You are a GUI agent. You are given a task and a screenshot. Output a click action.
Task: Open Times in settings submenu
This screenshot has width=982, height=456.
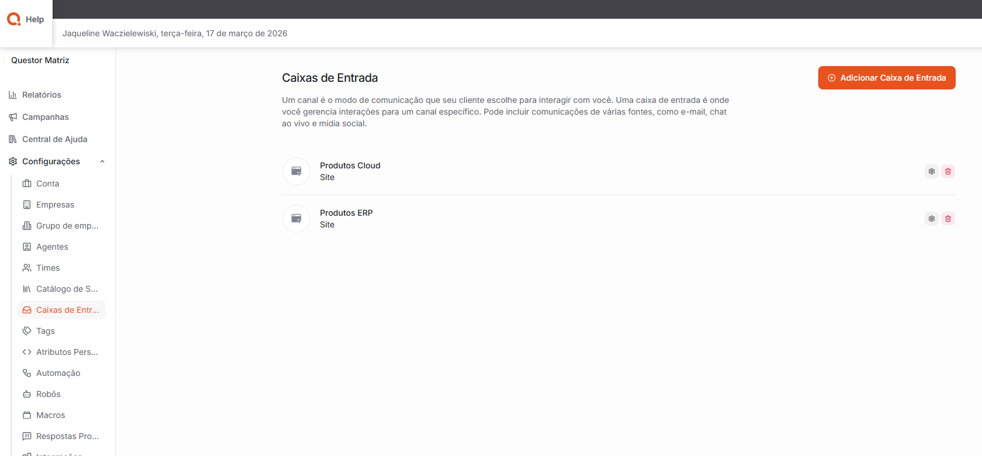click(x=48, y=268)
